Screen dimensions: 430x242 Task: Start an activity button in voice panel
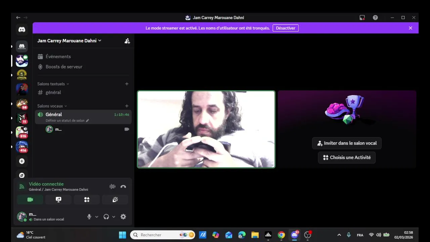[87, 200]
